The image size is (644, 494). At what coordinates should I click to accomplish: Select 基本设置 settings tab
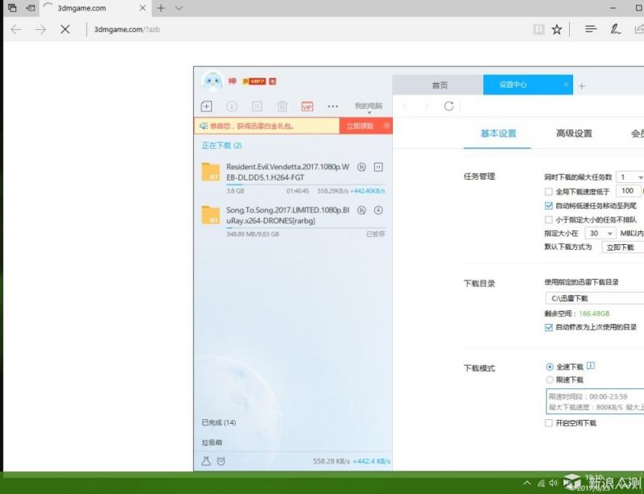pos(497,133)
